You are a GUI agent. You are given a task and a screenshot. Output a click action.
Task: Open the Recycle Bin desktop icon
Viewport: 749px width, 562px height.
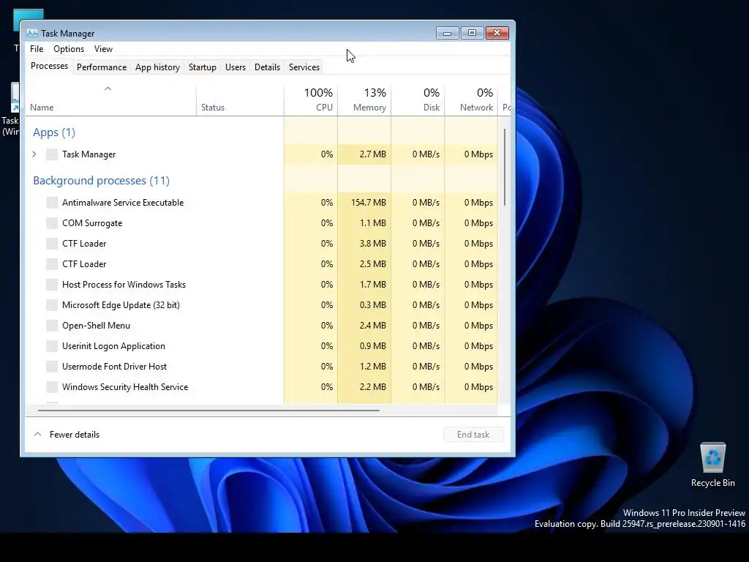712,465
